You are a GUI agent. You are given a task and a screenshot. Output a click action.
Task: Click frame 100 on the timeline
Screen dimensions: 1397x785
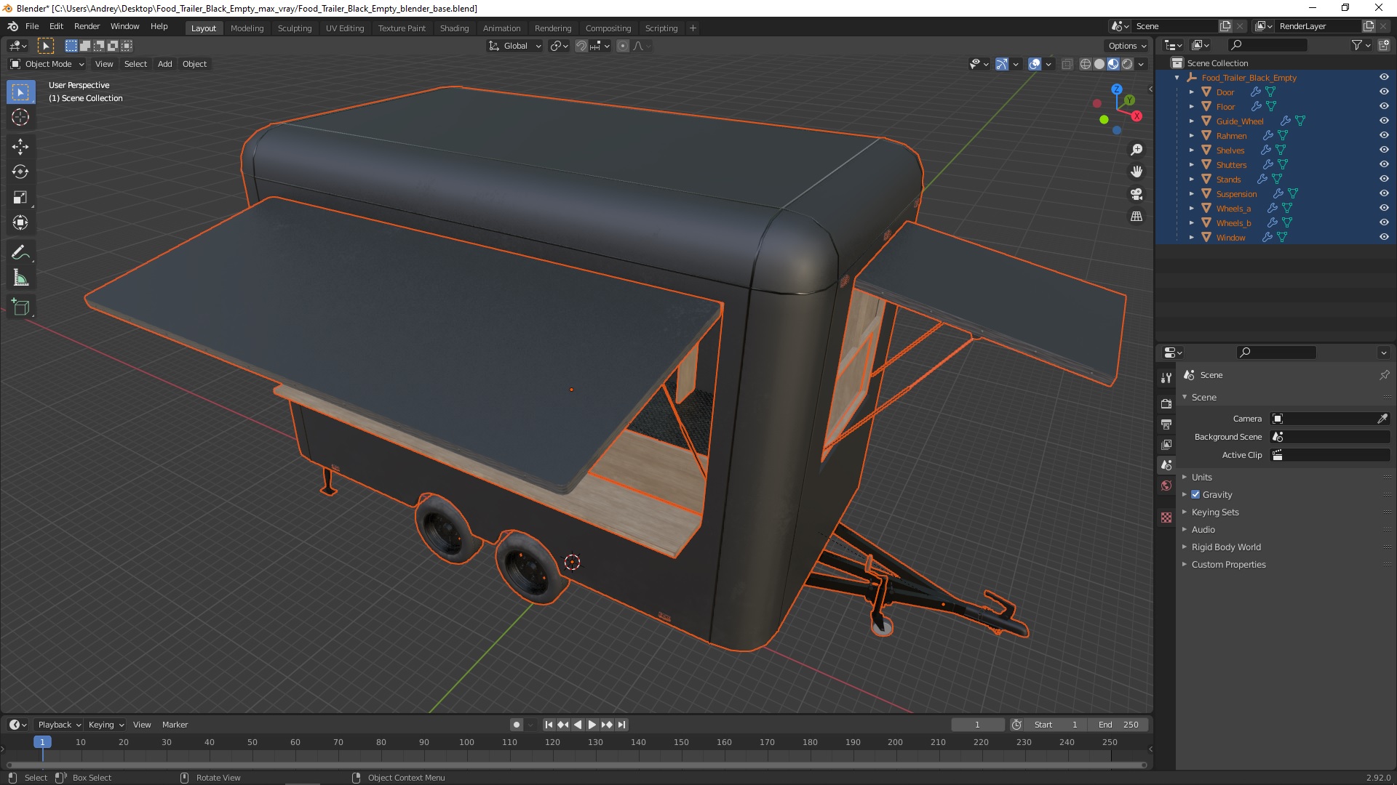pyautogui.click(x=466, y=743)
